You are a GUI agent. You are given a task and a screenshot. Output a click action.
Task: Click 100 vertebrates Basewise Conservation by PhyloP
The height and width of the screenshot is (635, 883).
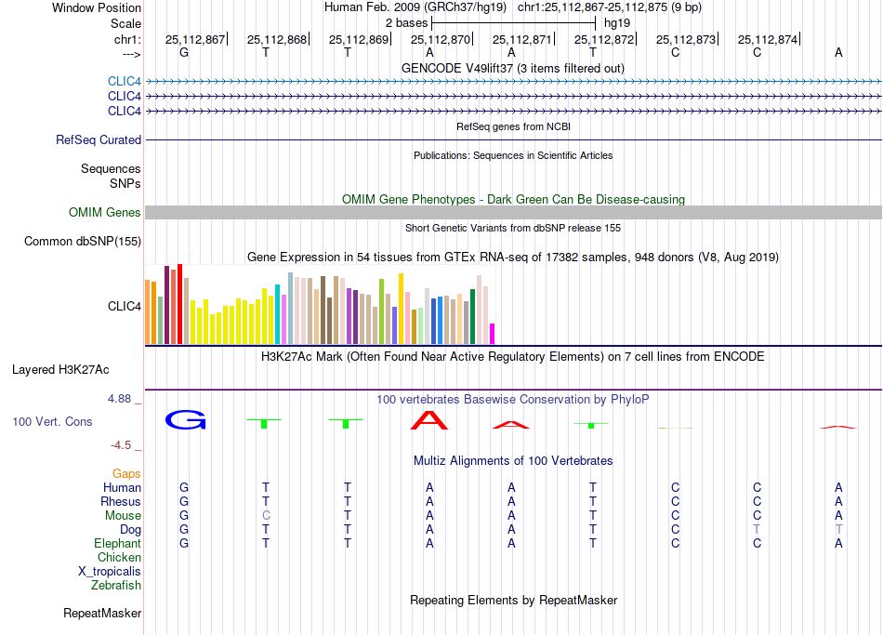[512, 400]
